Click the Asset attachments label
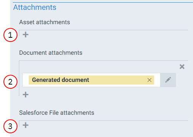Image resolution: width=193 pixels, height=137 pixels. pos(45,22)
